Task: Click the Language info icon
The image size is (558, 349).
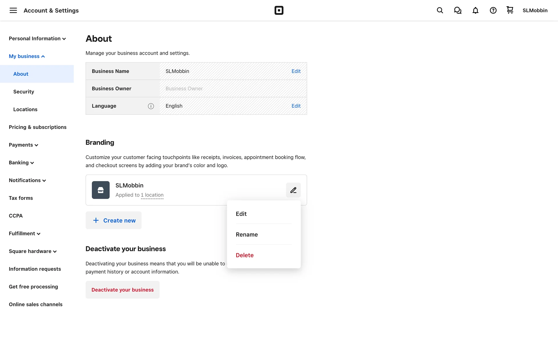Action: tap(151, 106)
